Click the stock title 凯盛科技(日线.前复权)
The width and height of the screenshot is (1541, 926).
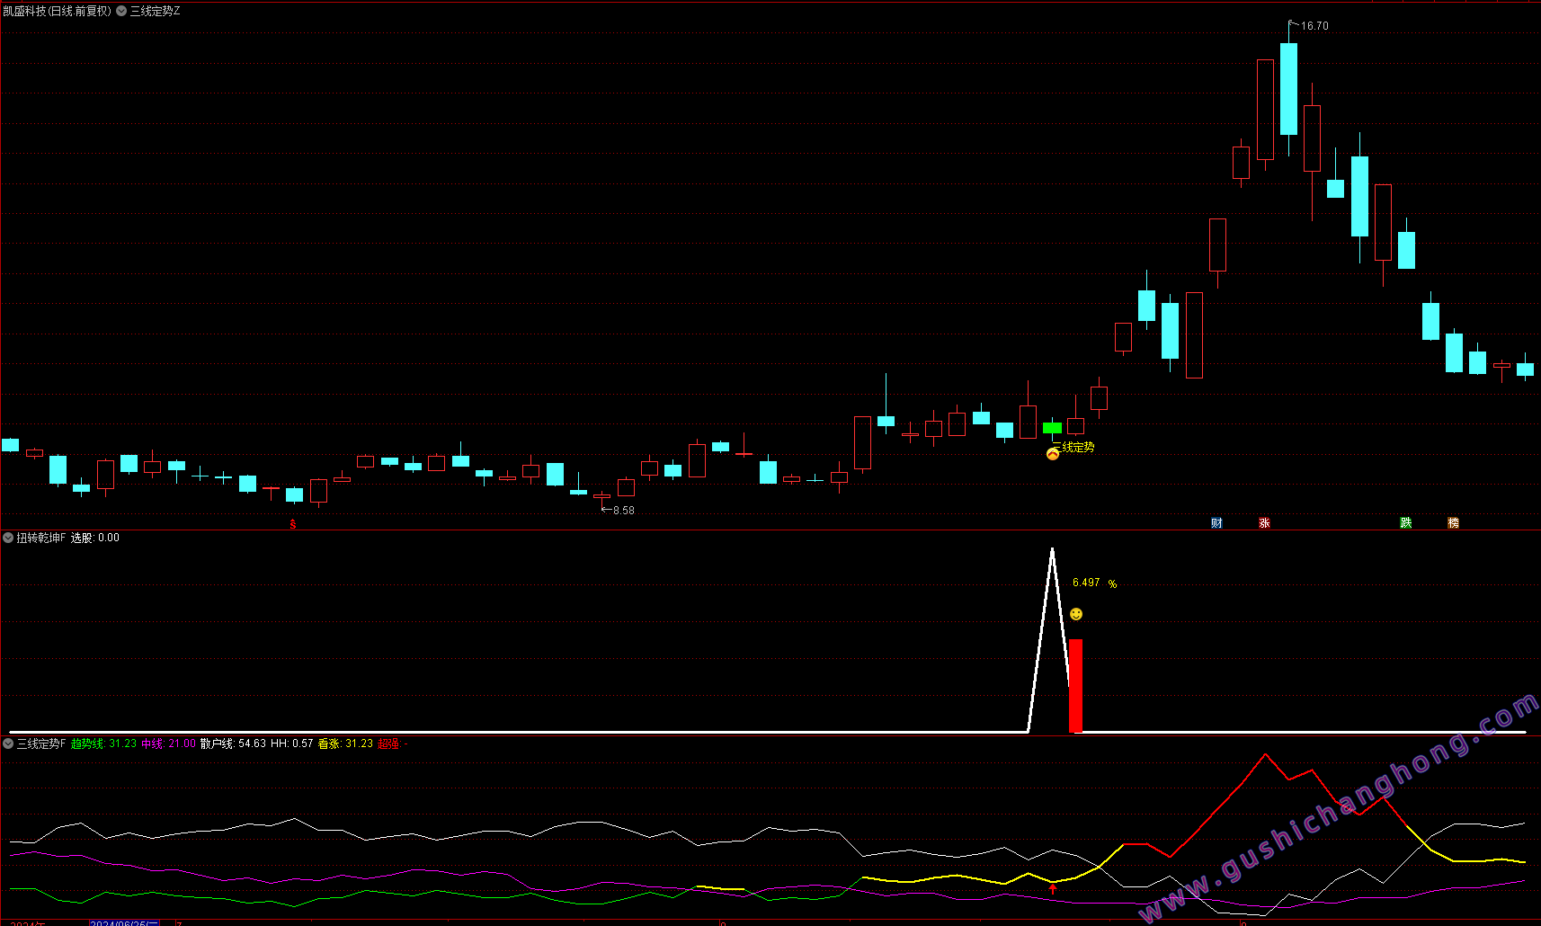[58, 11]
